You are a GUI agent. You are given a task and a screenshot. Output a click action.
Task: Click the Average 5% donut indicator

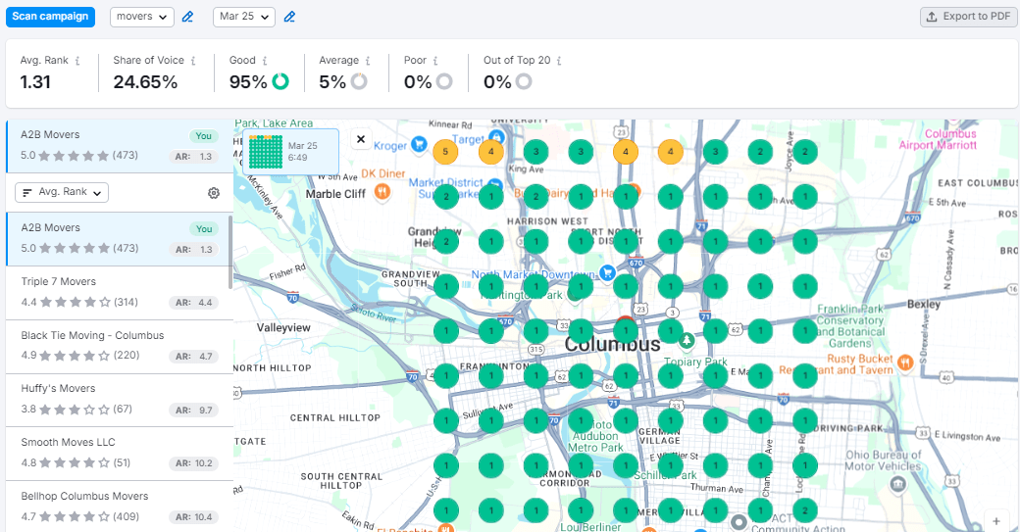coord(359,81)
